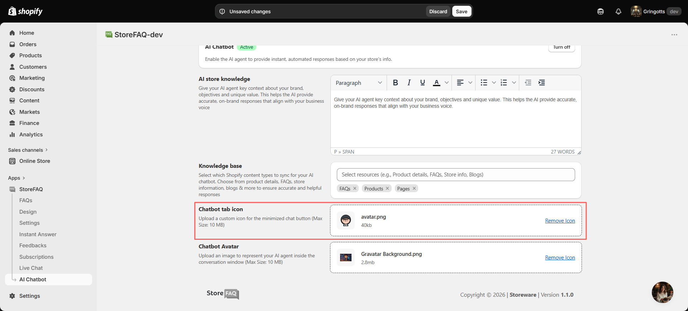Open Instant Answer subpage
The width and height of the screenshot is (688, 311).
[38, 234]
